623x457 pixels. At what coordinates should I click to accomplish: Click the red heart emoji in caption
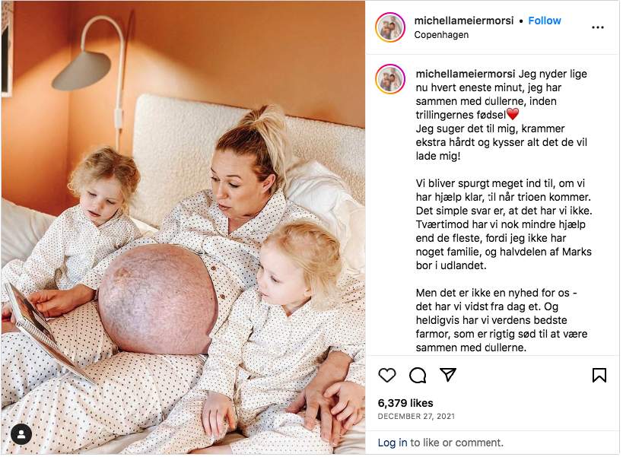pyautogui.click(x=513, y=114)
